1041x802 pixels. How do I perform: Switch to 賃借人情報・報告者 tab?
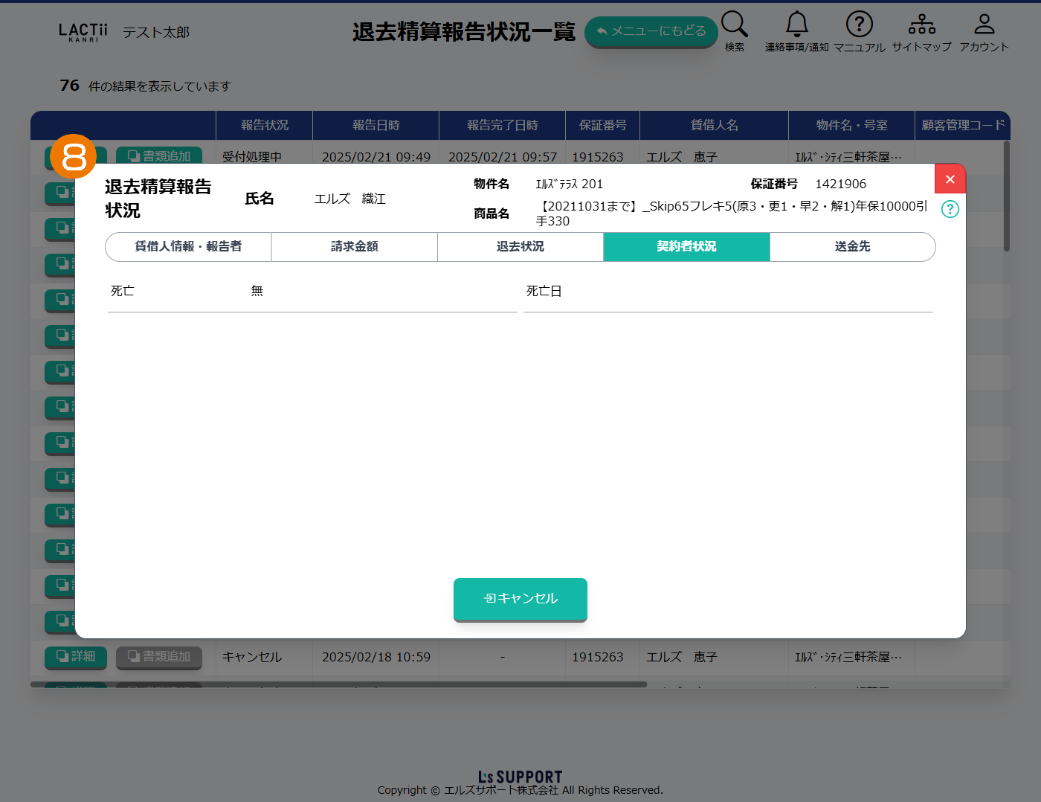tap(188, 247)
